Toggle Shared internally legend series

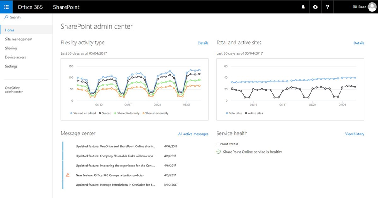tap(127, 113)
